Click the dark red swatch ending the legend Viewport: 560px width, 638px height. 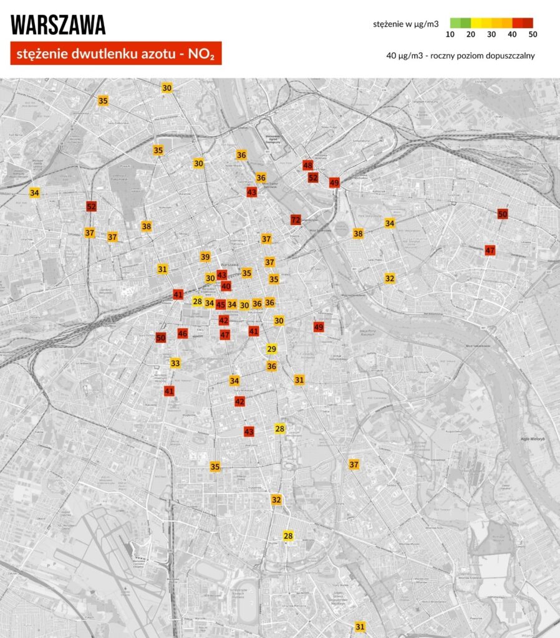(x=528, y=23)
